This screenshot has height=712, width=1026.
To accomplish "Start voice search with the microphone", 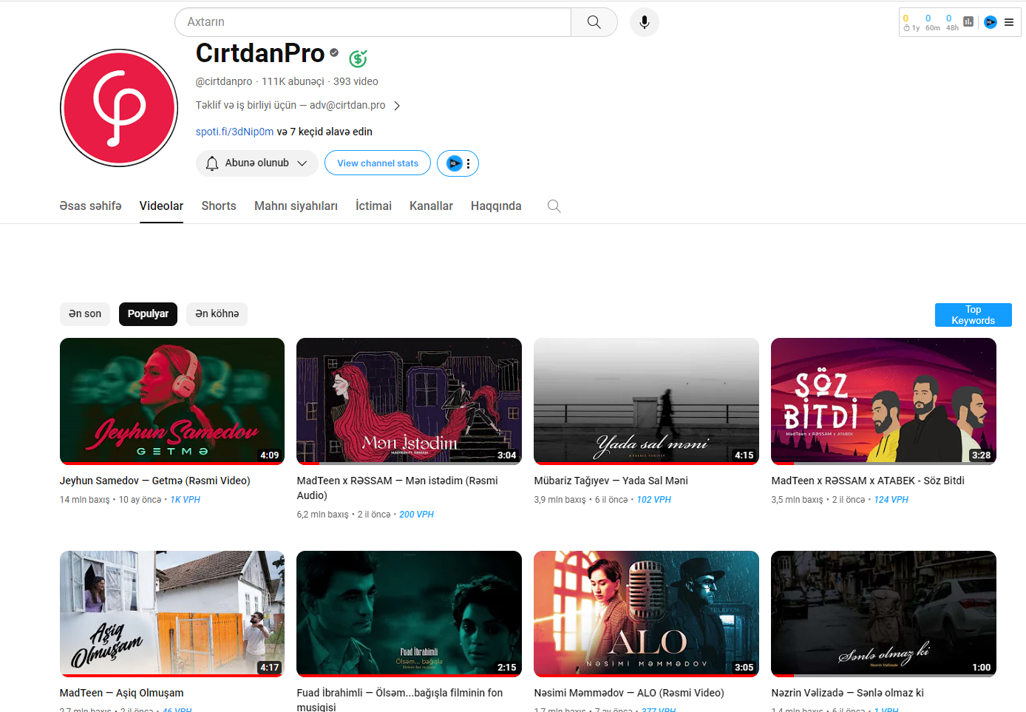I will 645,22.
